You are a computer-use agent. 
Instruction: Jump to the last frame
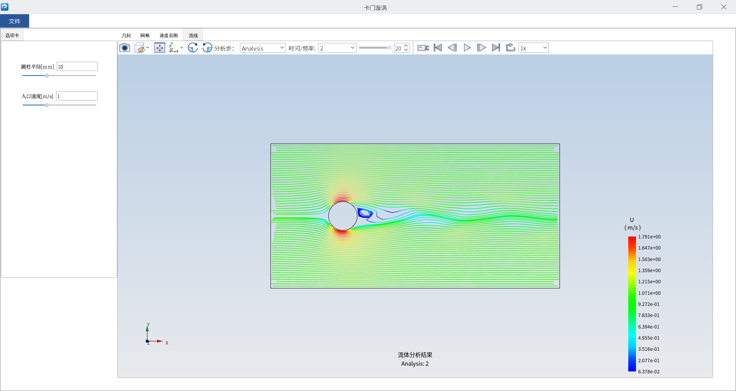[496, 48]
